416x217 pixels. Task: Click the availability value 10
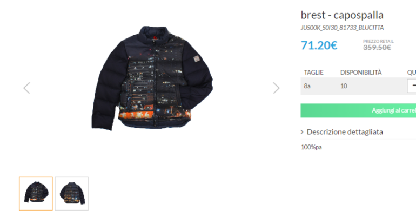pos(344,86)
